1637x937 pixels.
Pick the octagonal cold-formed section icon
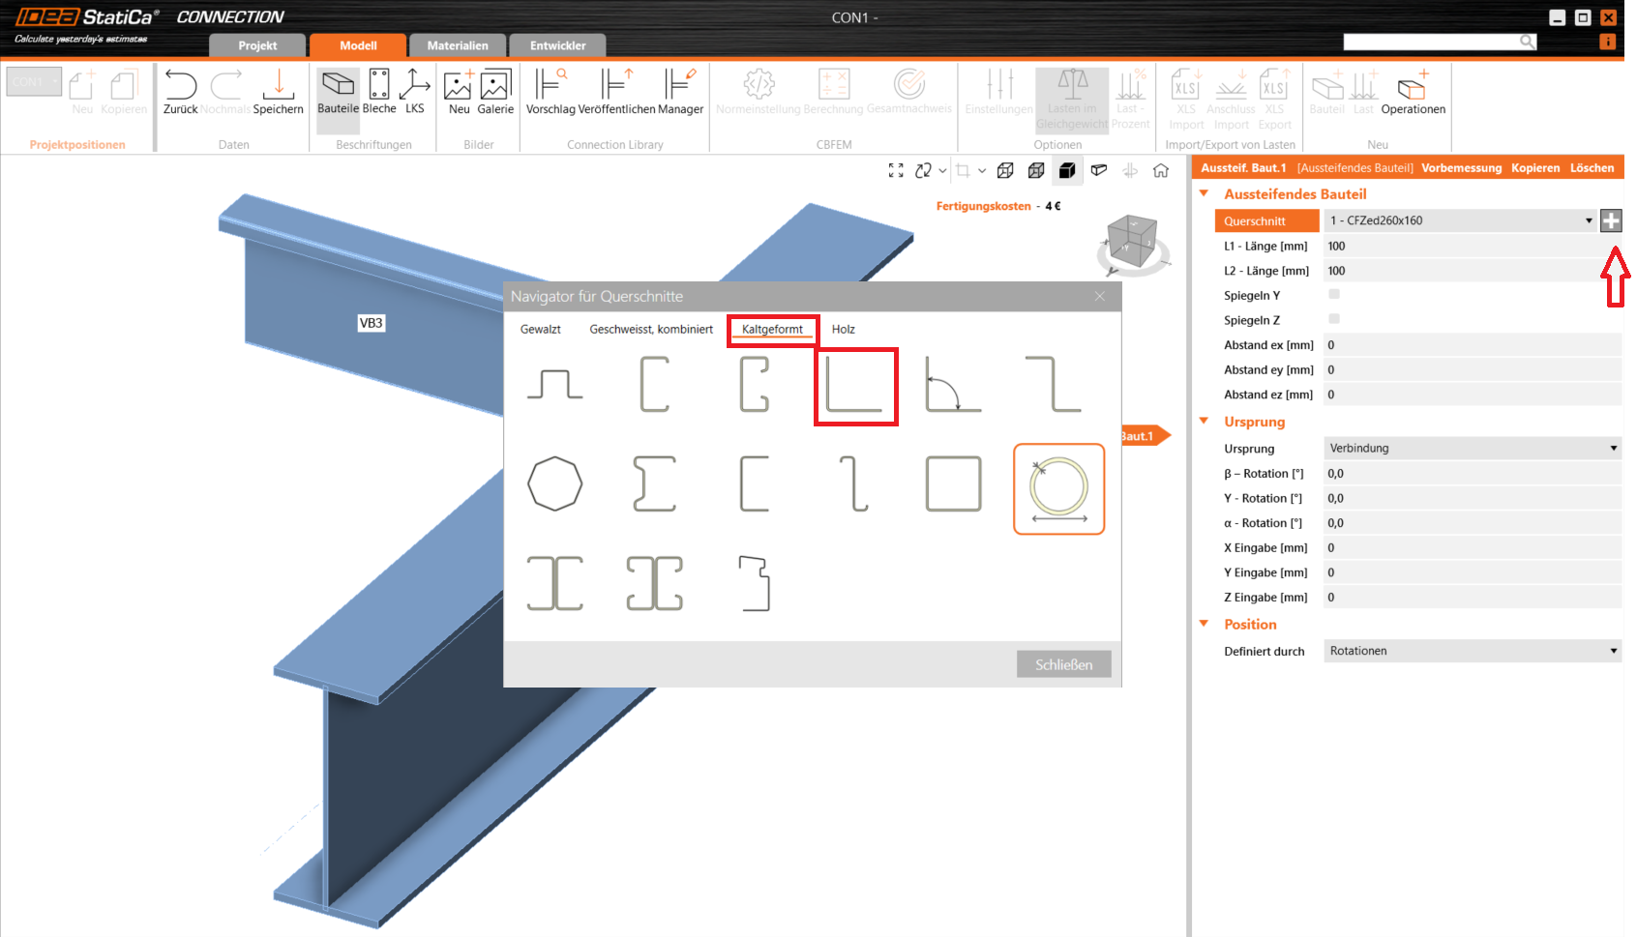click(554, 484)
